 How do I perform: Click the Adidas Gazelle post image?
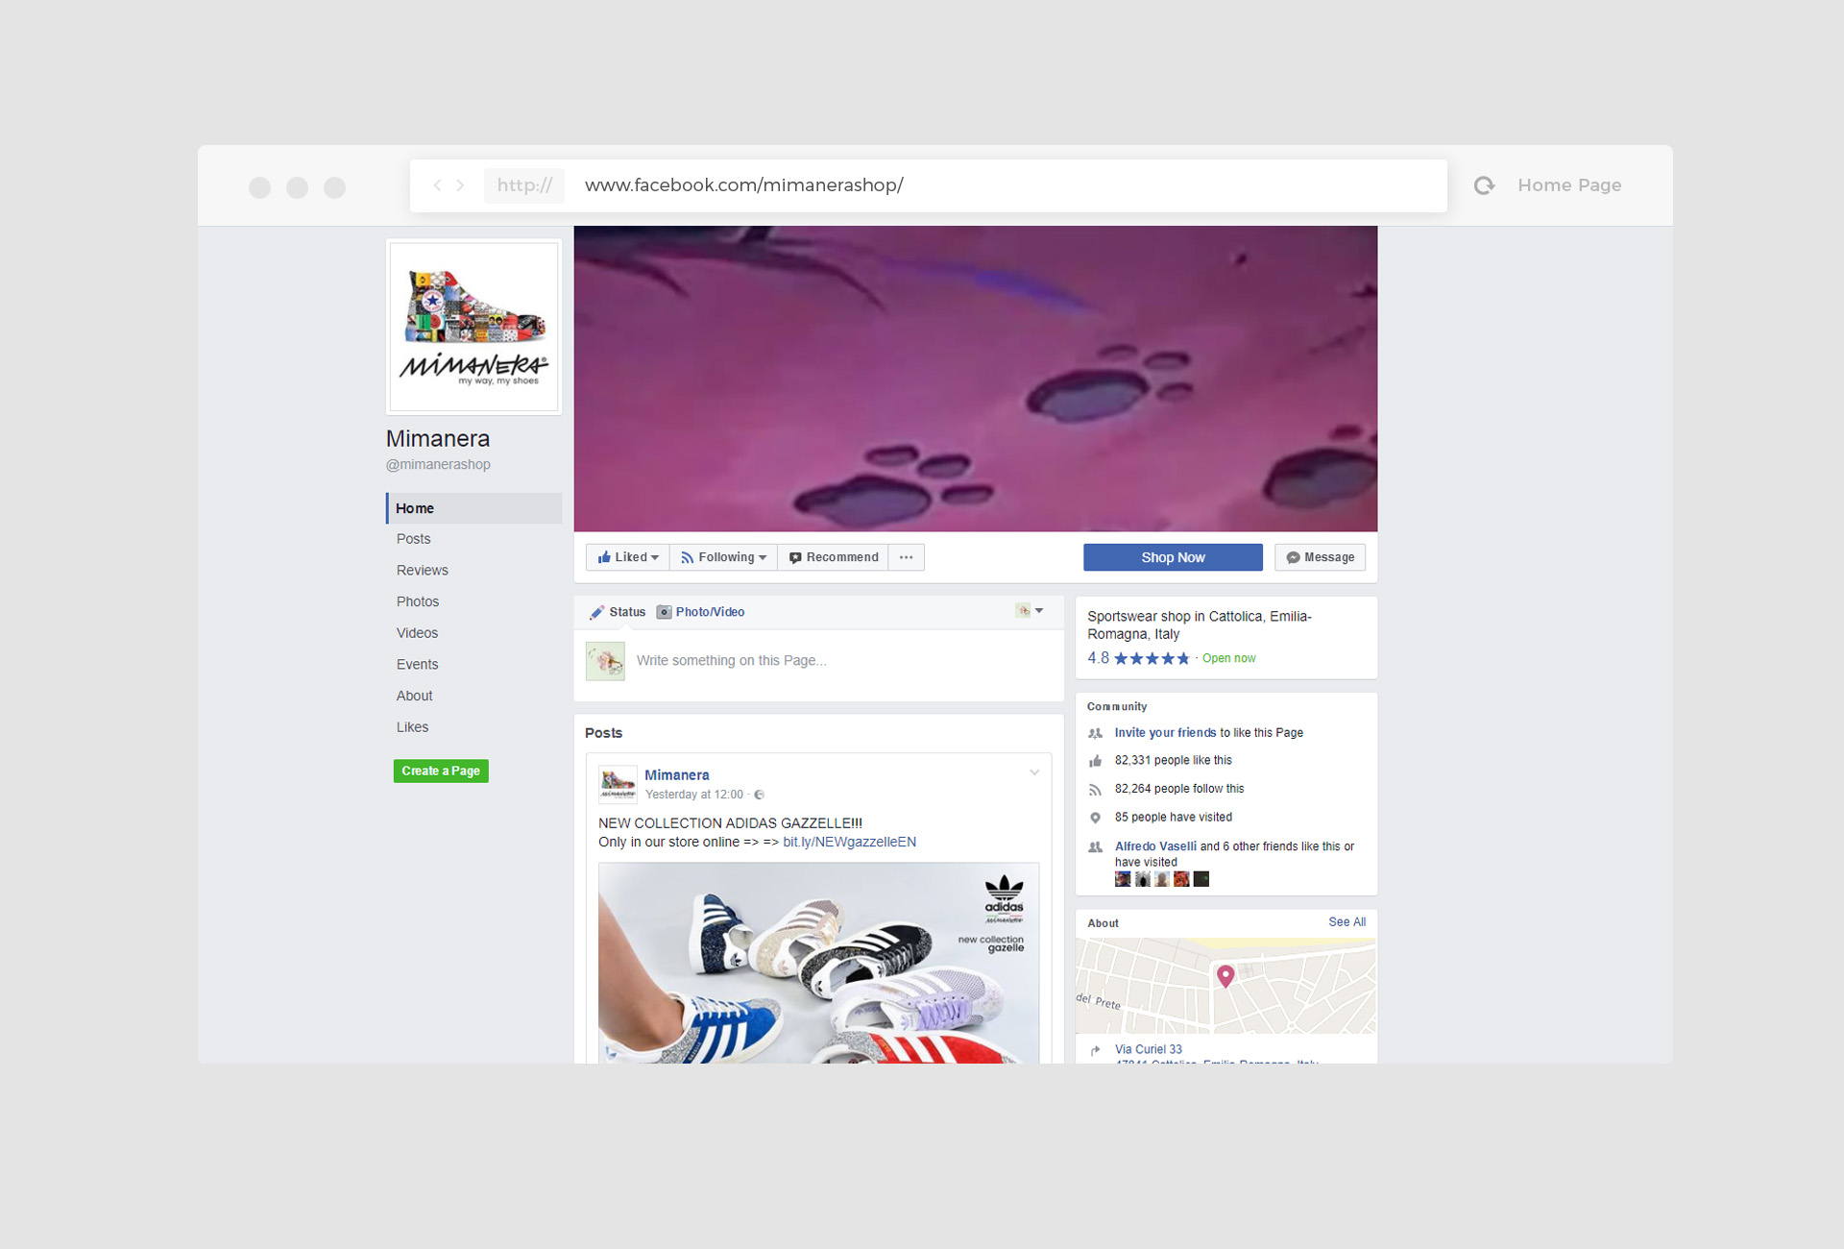[818, 963]
